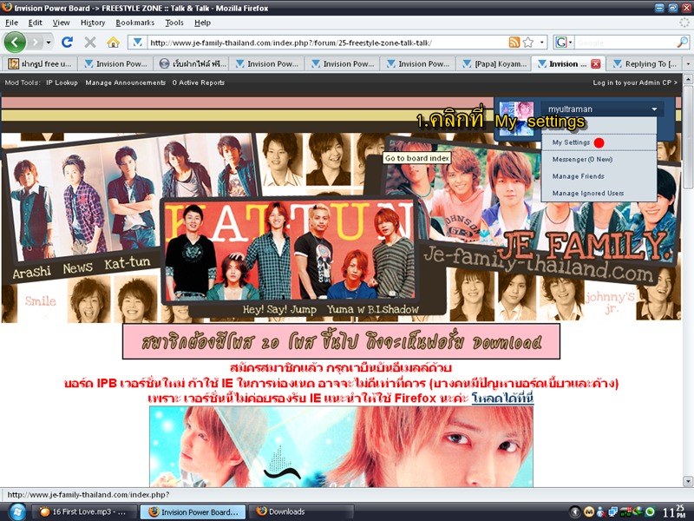Open the View menu
The width and height of the screenshot is (694, 521).
[x=61, y=23]
